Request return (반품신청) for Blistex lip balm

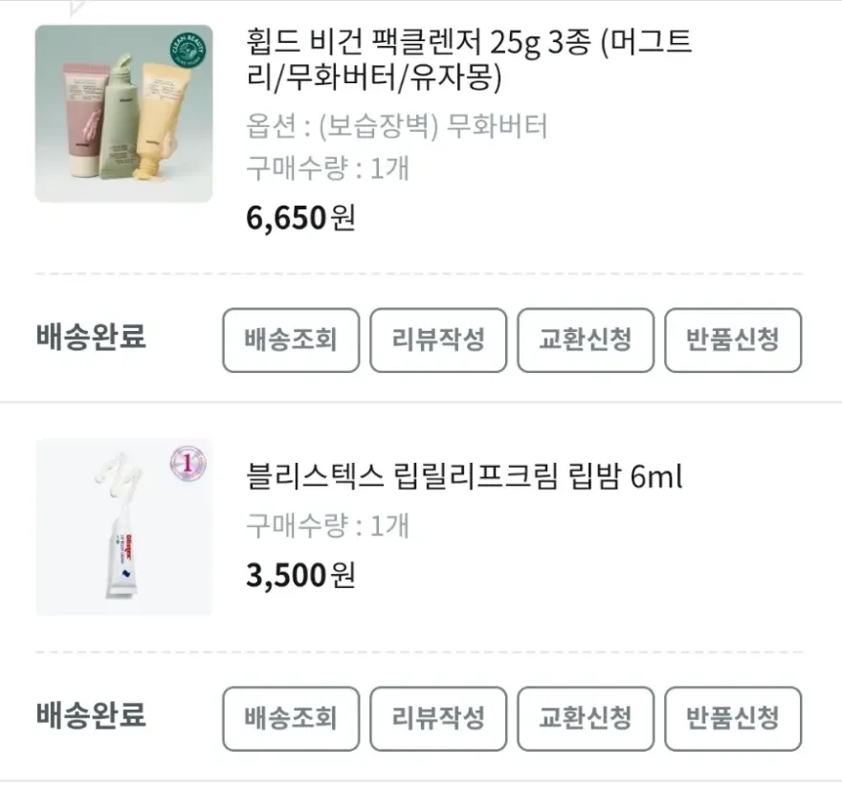pos(733,718)
